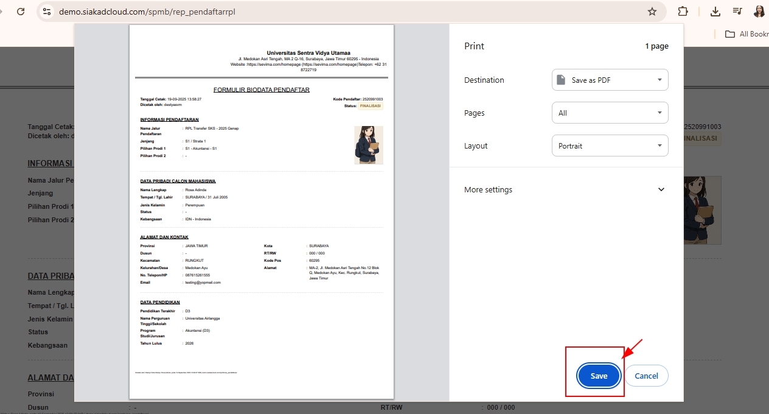Open the All Bookmarks folder
The image size is (769, 414).
click(x=746, y=34)
